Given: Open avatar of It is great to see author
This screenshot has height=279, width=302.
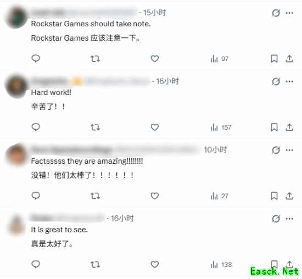Looking at the screenshot, I should coord(16,225).
